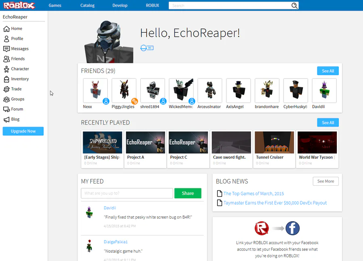Click See More in Blog News
The height and width of the screenshot is (261, 363).
tap(325, 181)
